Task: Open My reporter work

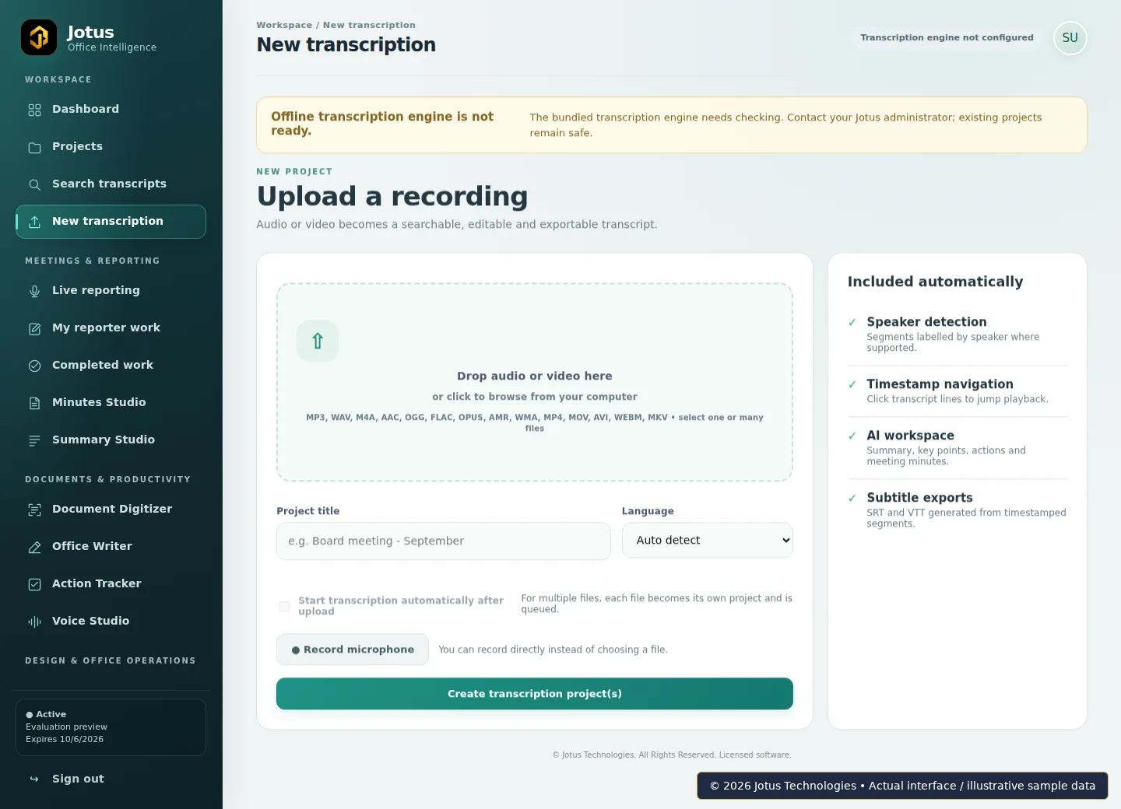Action: coord(111,328)
